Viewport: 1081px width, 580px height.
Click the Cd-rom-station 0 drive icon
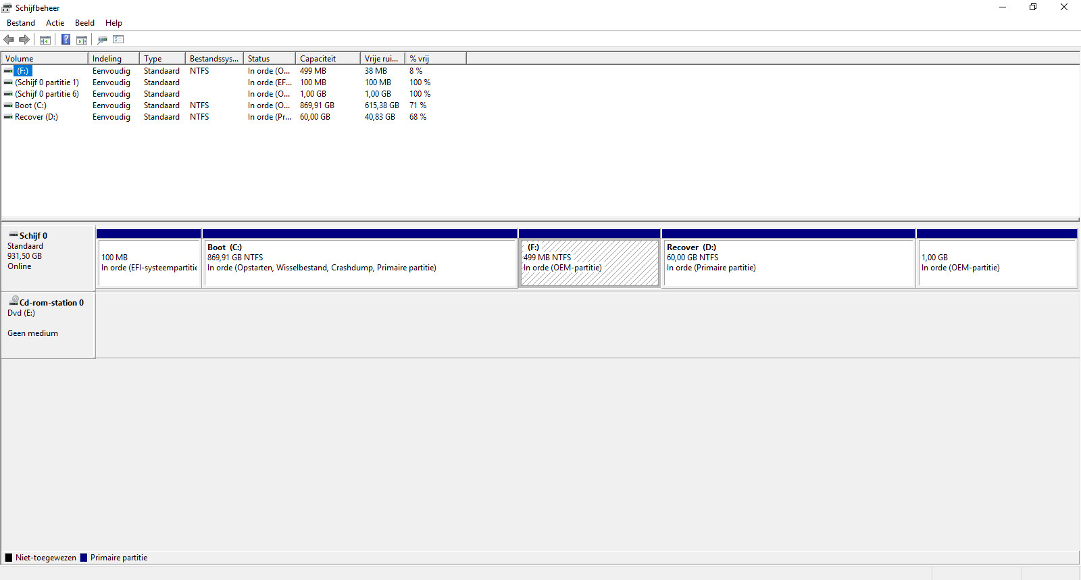click(x=14, y=301)
